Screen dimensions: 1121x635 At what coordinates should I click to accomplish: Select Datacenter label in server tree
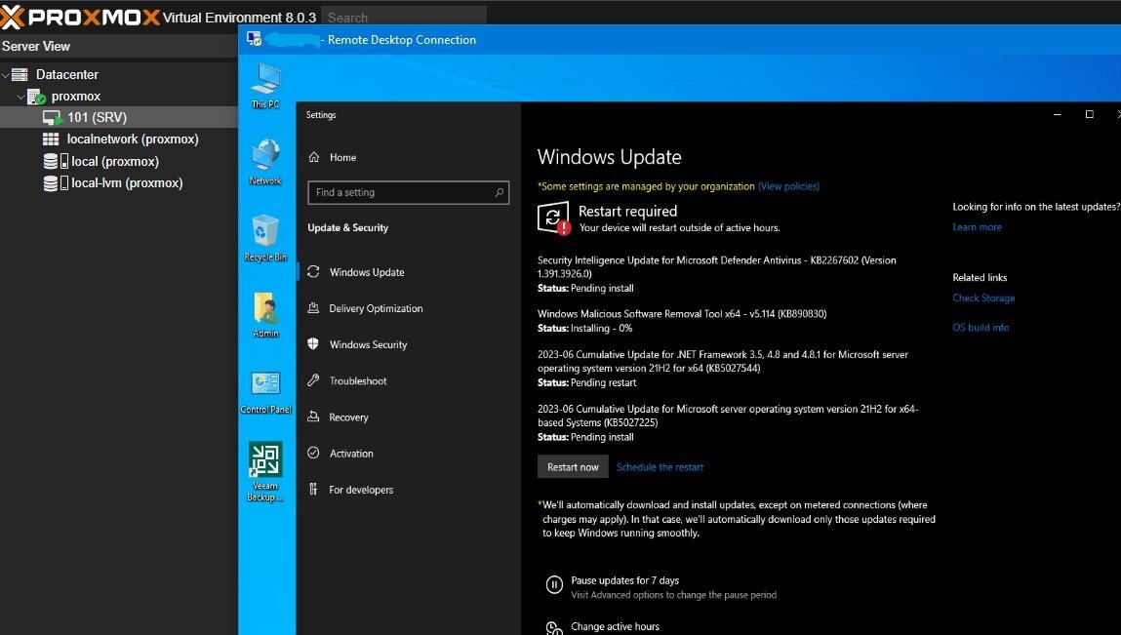click(67, 74)
